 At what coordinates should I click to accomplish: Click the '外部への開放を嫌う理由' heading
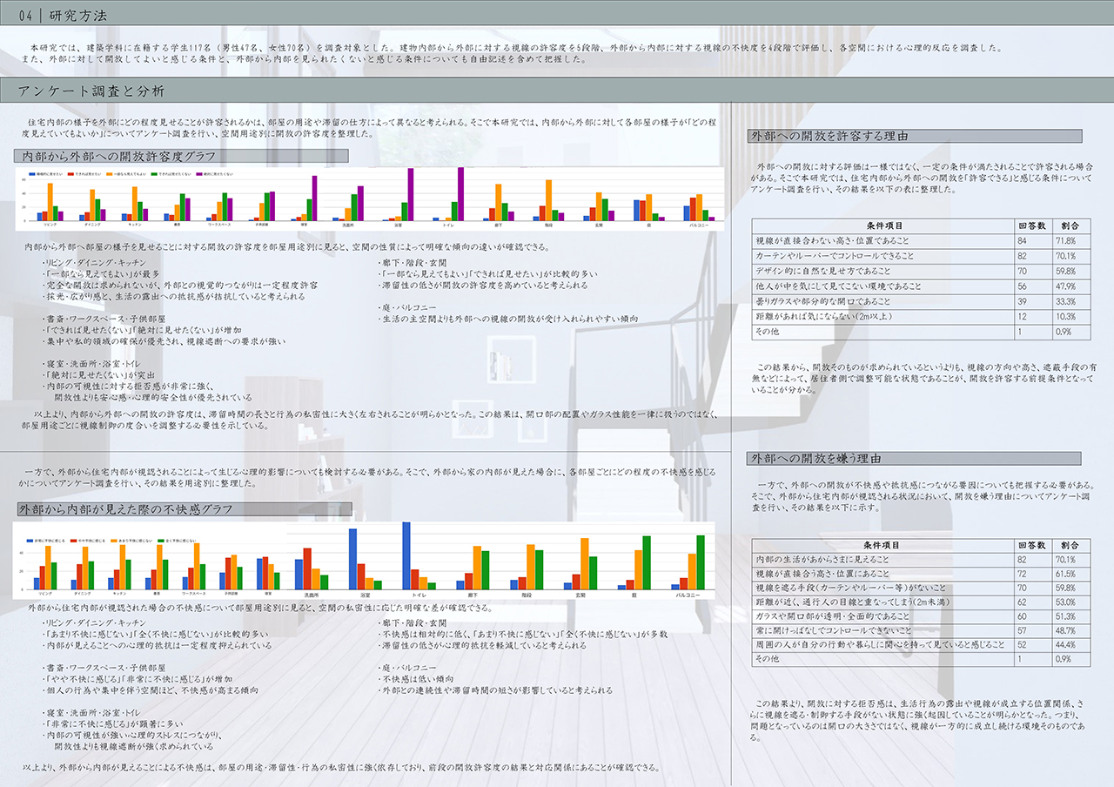[816, 459]
